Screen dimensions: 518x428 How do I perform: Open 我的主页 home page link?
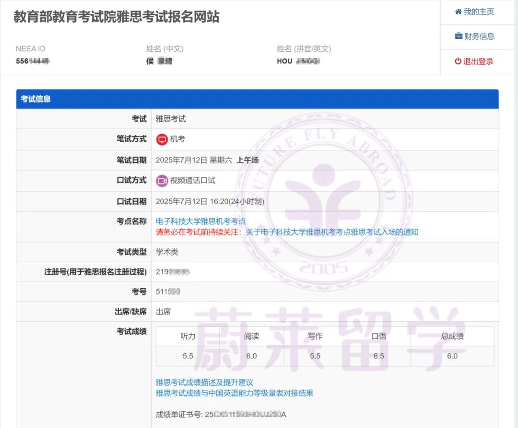pyautogui.click(x=474, y=12)
